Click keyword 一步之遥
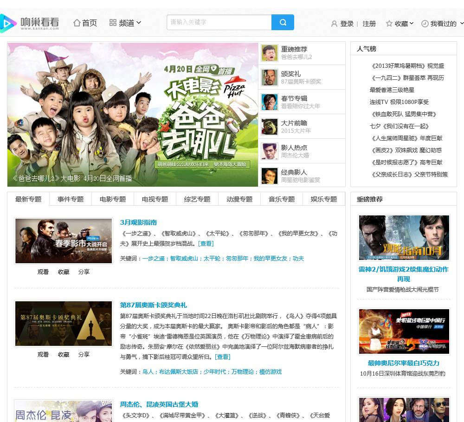 point(153,259)
